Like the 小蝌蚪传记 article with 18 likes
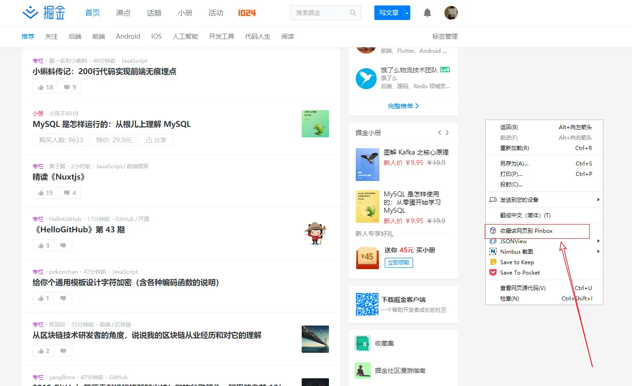Screen dimensions: 632x386 pyautogui.click(x=45, y=87)
